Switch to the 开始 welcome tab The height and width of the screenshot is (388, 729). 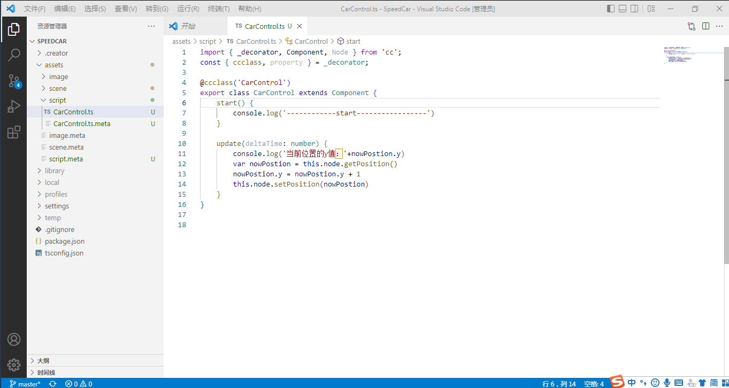pos(195,26)
